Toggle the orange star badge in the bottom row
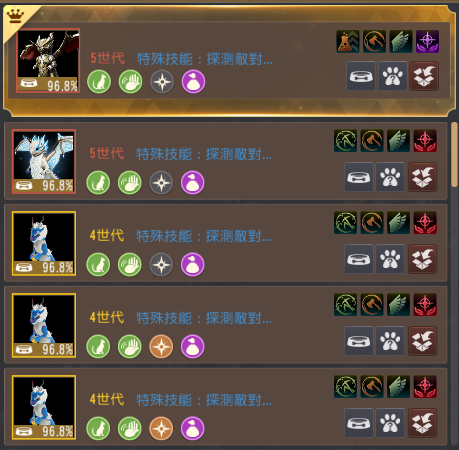This screenshot has height=450, width=459. (161, 428)
